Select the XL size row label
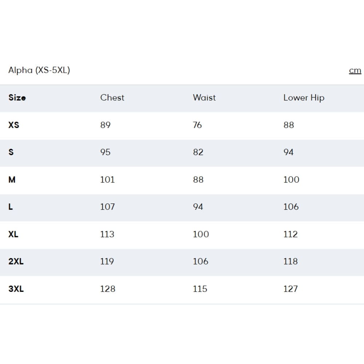This screenshot has width=364, height=364. pos(13,234)
